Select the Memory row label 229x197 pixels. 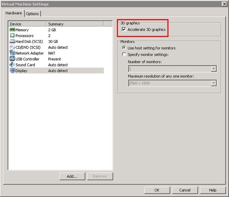pyautogui.click(x=22, y=30)
